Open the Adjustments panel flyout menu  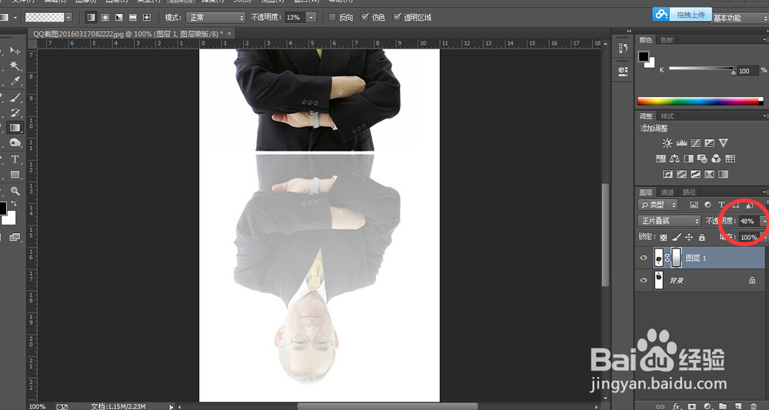click(x=766, y=116)
